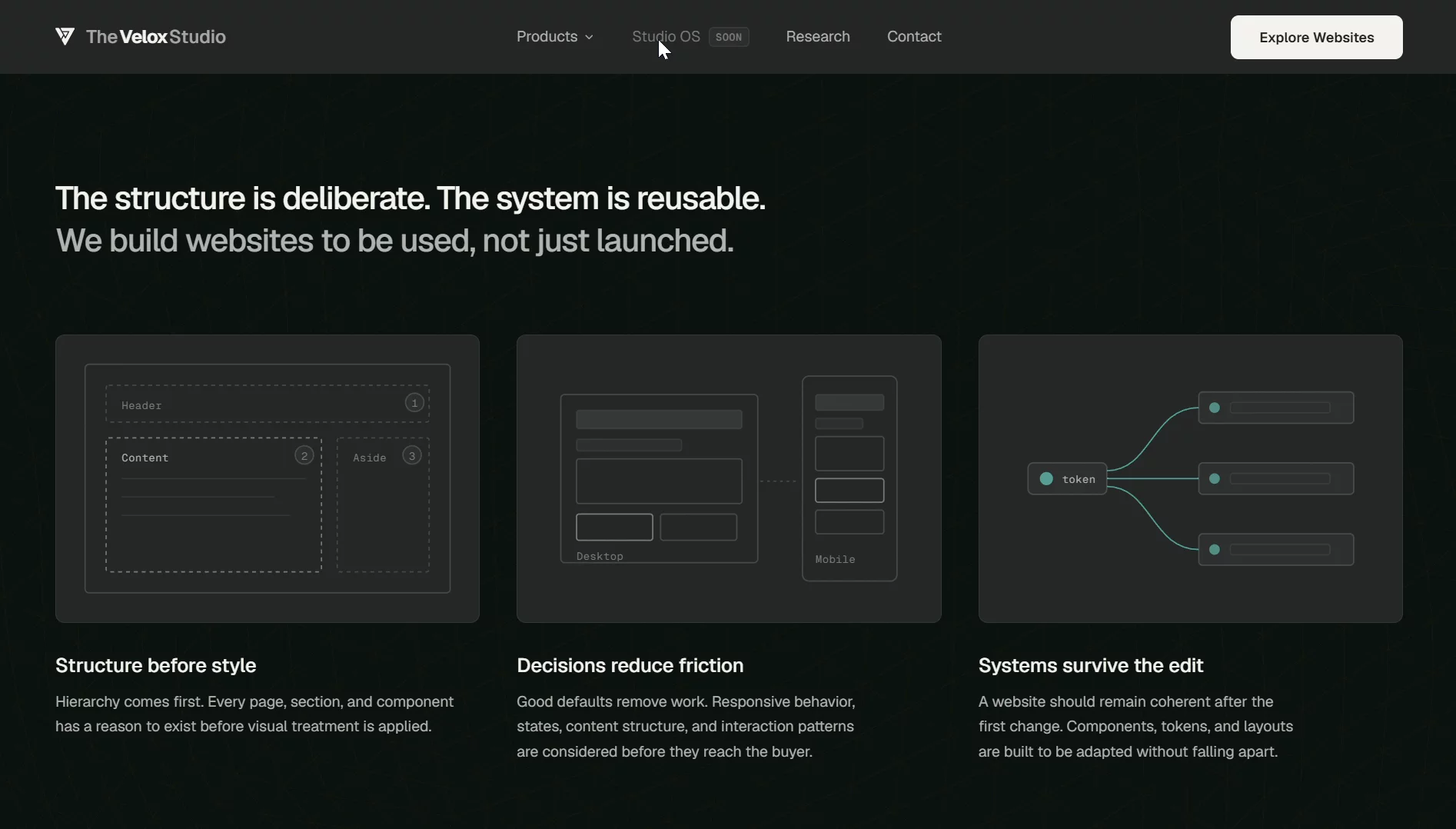Viewport: 1456px width, 829px height.
Task: Click the numbered circle 1 in Header
Action: tap(414, 403)
